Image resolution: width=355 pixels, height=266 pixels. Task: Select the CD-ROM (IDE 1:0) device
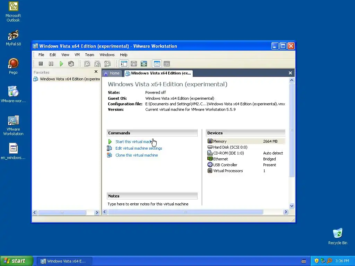point(246,153)
